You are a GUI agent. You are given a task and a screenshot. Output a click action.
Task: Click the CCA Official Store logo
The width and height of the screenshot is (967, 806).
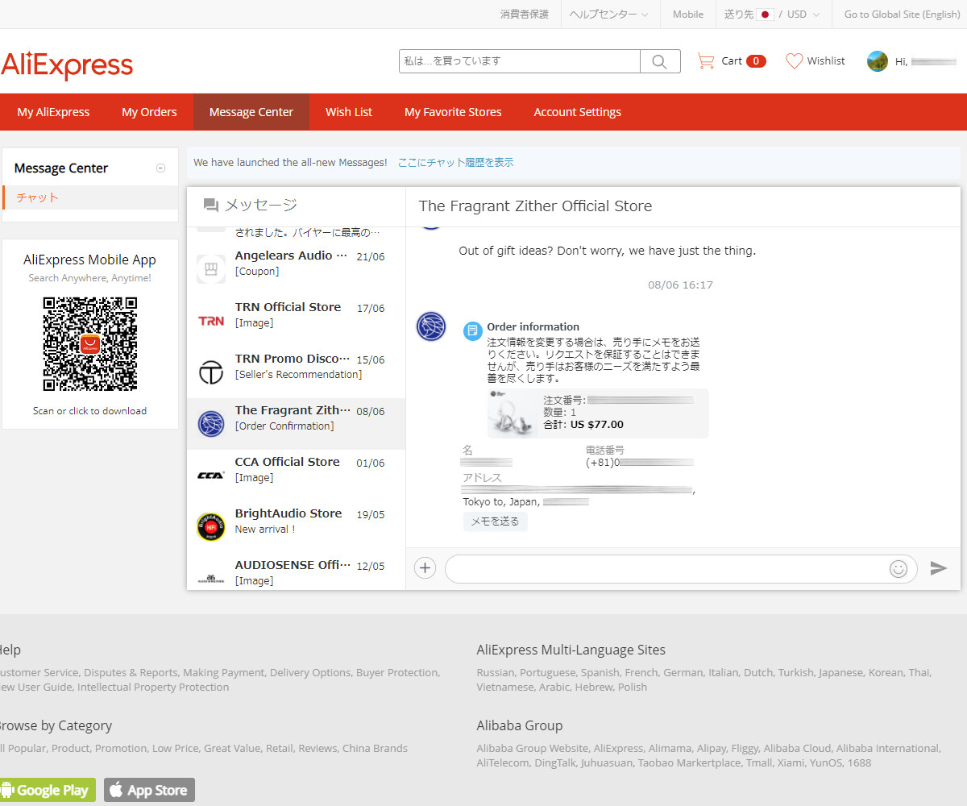211,476
